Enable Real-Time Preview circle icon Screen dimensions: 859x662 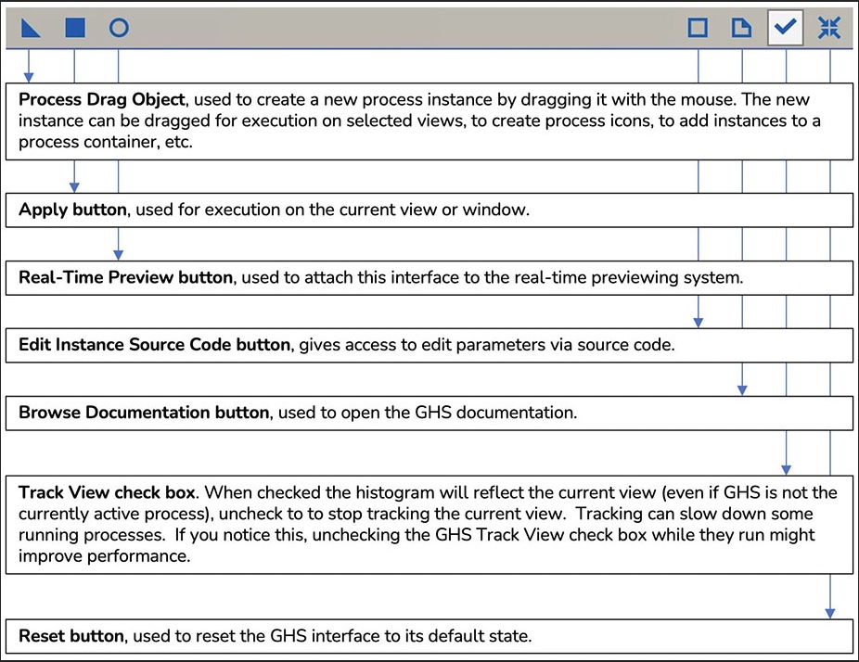(119, 28)
